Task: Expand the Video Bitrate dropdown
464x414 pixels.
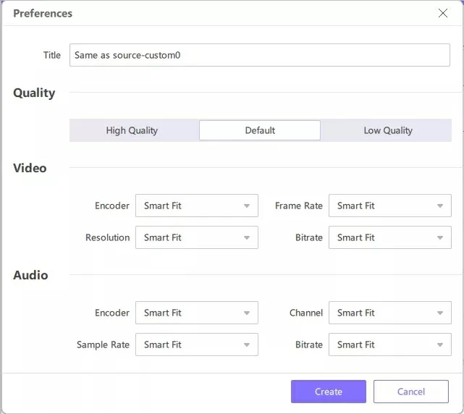Action: click(x=389, y=237)
